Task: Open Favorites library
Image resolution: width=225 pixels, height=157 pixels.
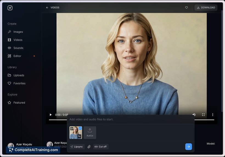Action: click(x=16, y=83)
